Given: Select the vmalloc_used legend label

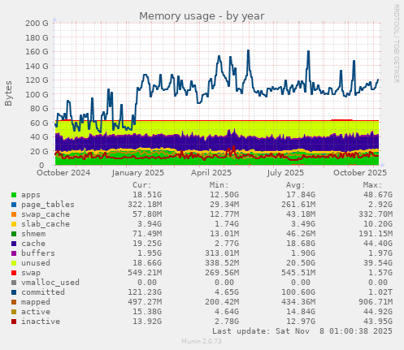Looking at the screenshot, I should point(50,283).
